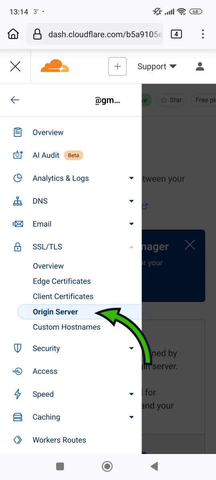Click the AI Audit robot icon
The height and width of the screenshot is (480, 216).
point(18,155)
